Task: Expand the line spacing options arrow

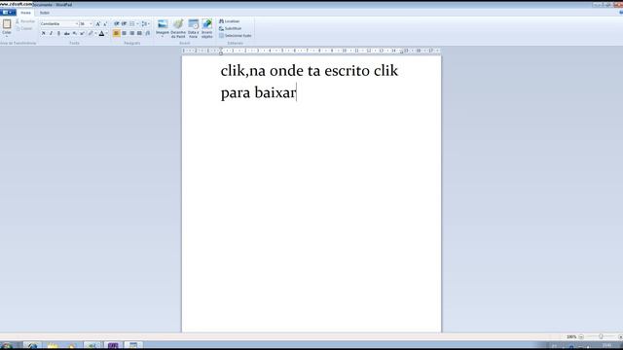Action: 149,23
